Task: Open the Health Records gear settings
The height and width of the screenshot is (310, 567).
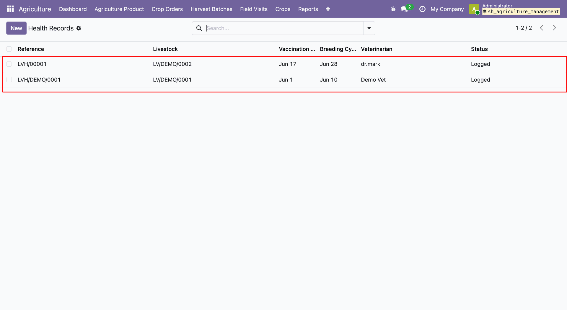Action: [x=79, y=28]
